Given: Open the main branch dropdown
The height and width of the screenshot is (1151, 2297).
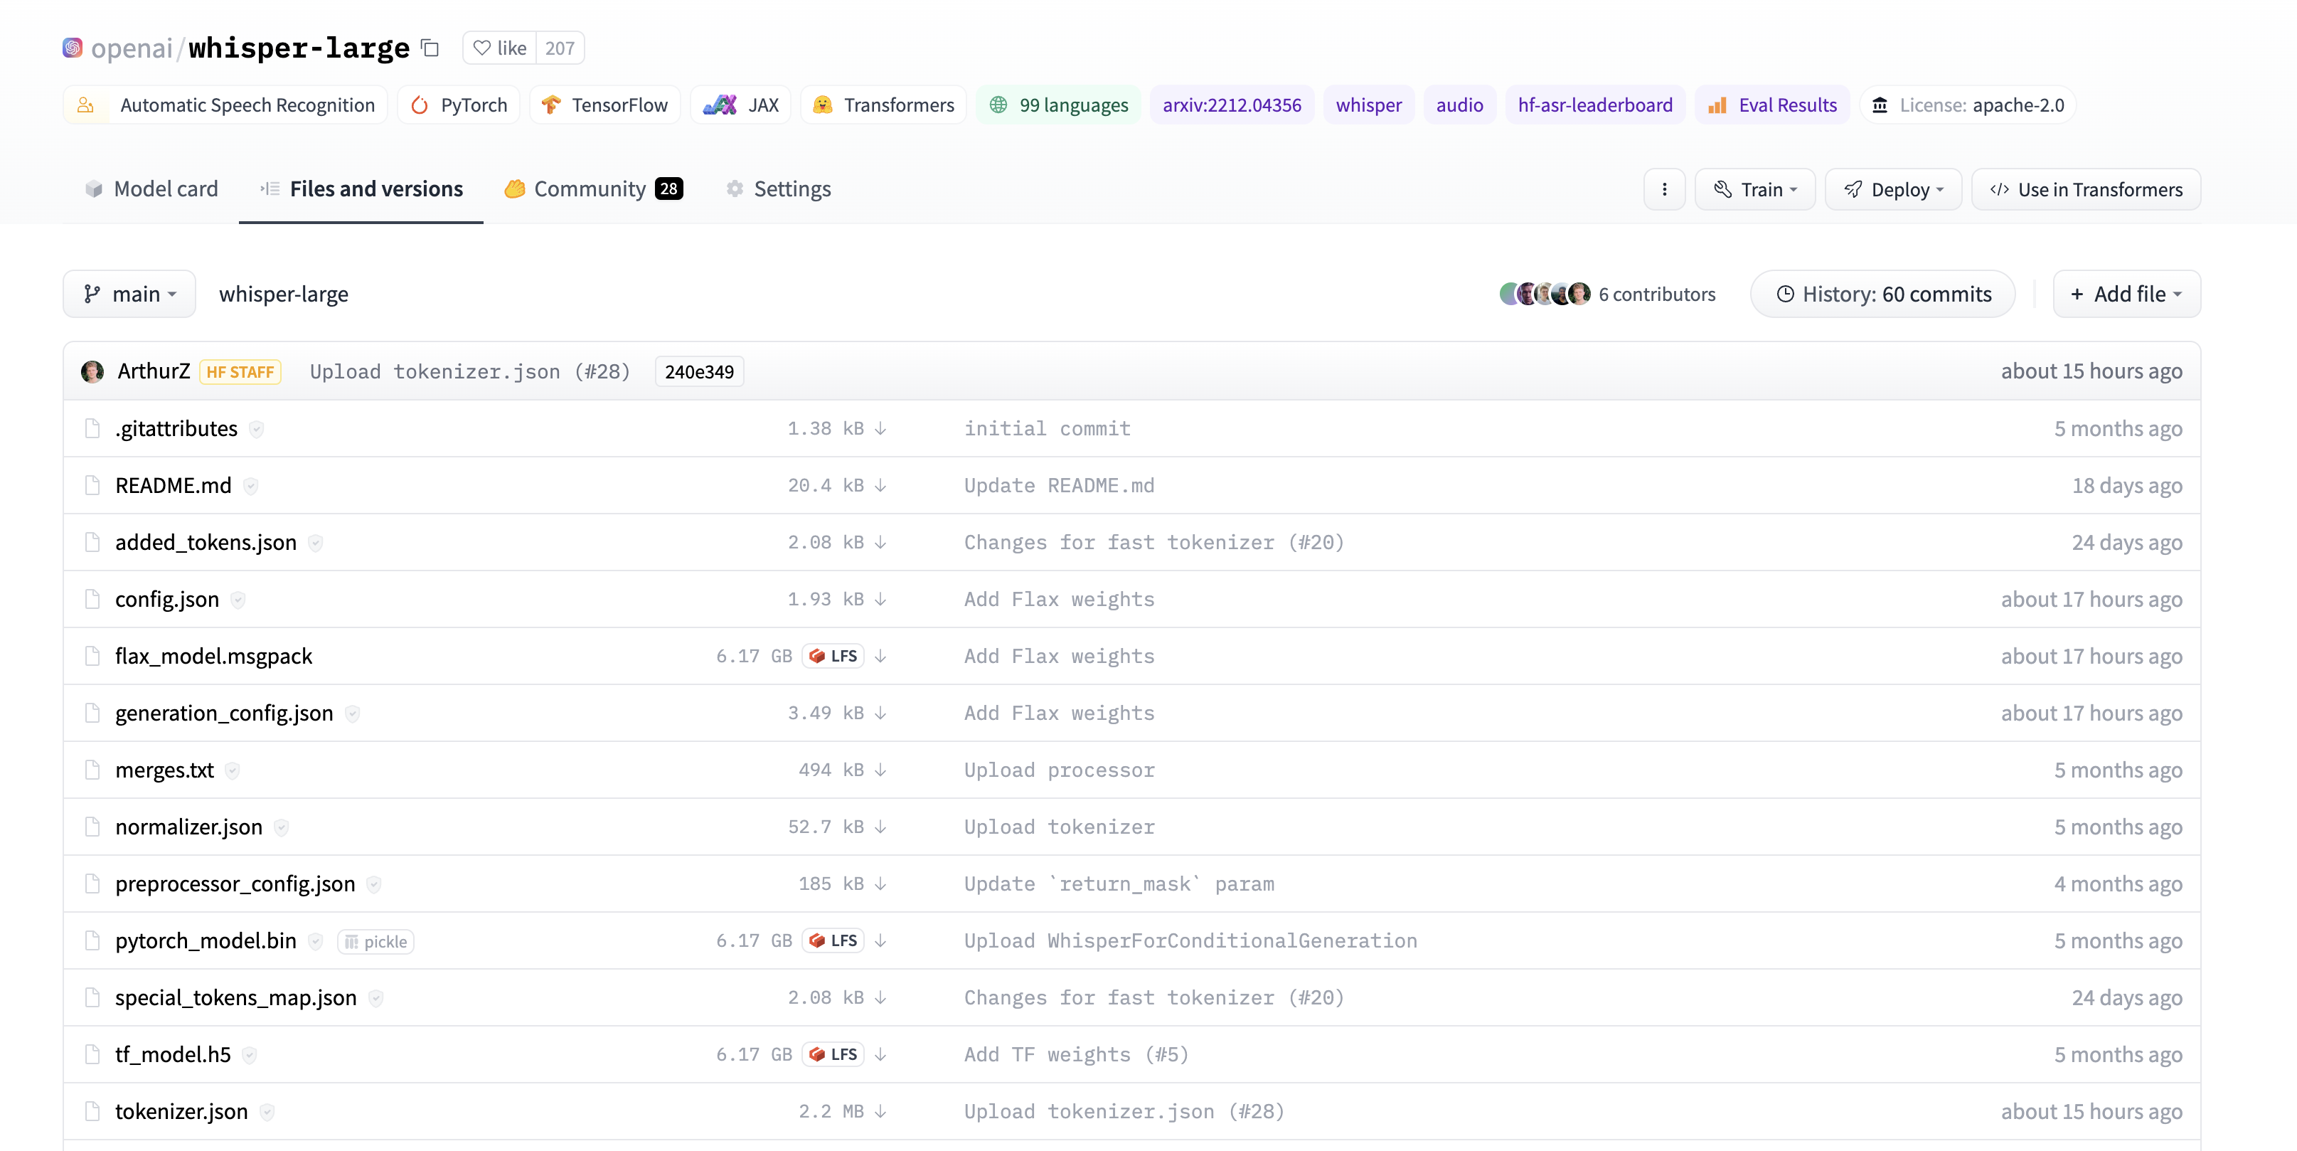Looking at the screenshot, I should click(129, 294).
